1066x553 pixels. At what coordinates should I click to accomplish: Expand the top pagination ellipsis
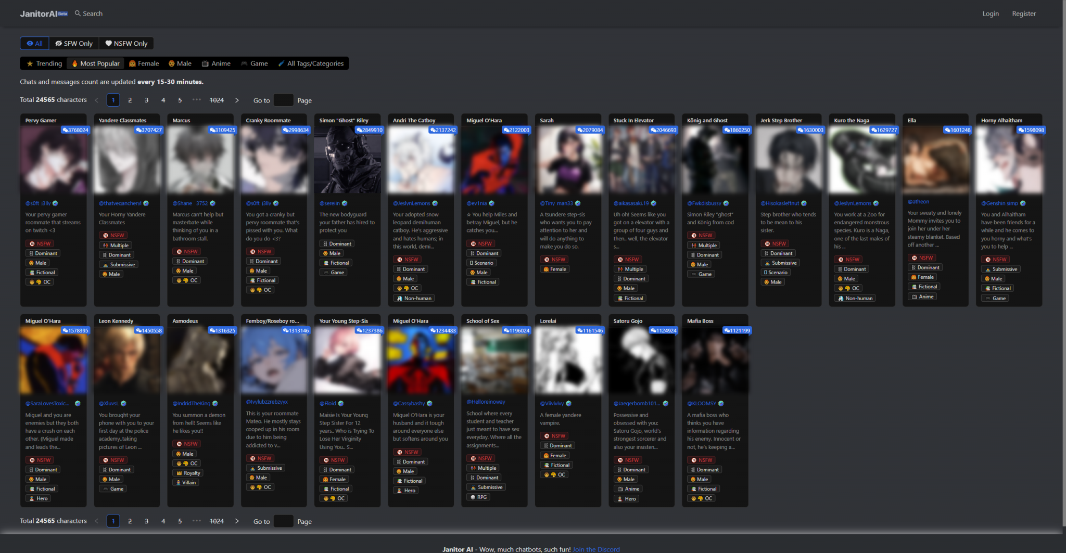(196, 100)
